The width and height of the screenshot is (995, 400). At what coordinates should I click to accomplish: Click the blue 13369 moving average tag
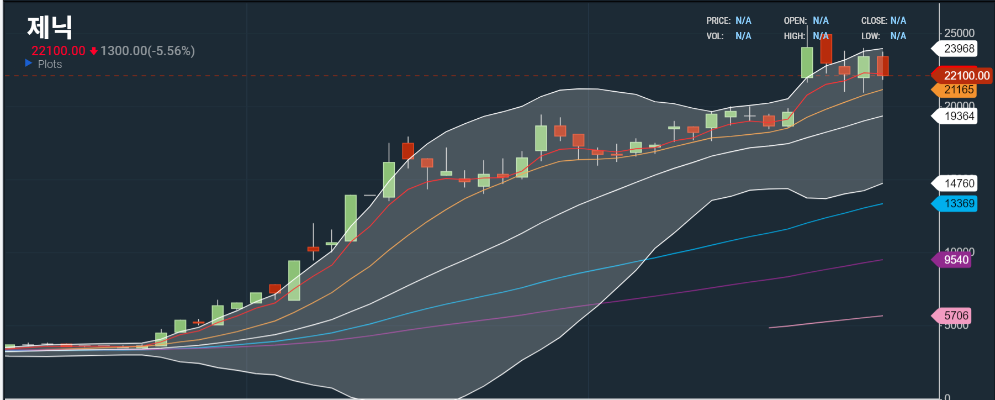958,203
